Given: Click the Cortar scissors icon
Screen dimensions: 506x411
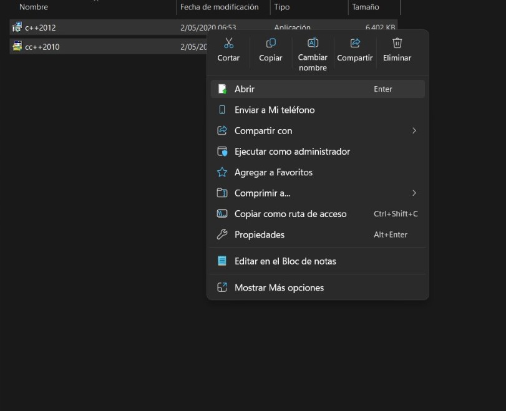Looking at the screenshot, I should [x=228, y=43].
